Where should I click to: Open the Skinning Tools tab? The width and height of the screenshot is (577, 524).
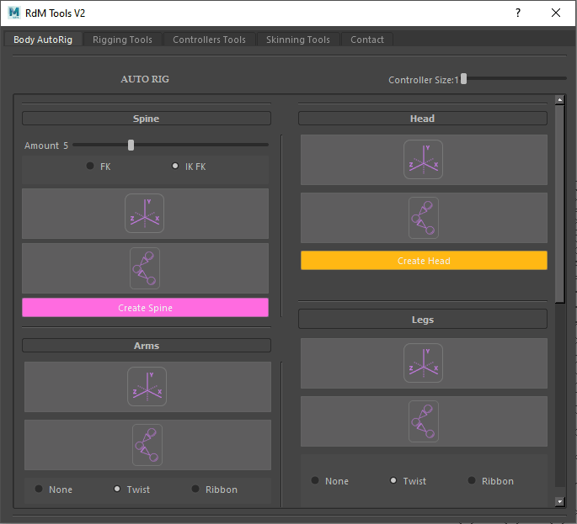298,40
